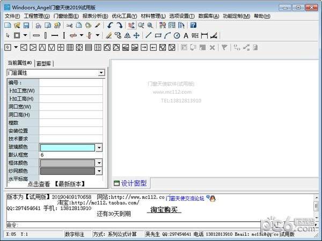
Task: Expand the 门窗属性 combo box
Action: pyautogui.click(x=101, y=72)
